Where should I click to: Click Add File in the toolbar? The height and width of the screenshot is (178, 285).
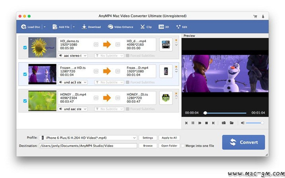click(x=61, y=27)
